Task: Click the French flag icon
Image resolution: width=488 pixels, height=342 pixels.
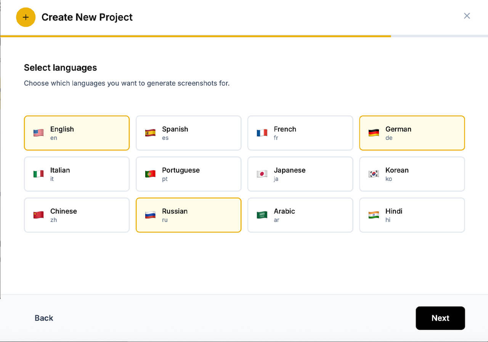Action: (x=262, y=133)
